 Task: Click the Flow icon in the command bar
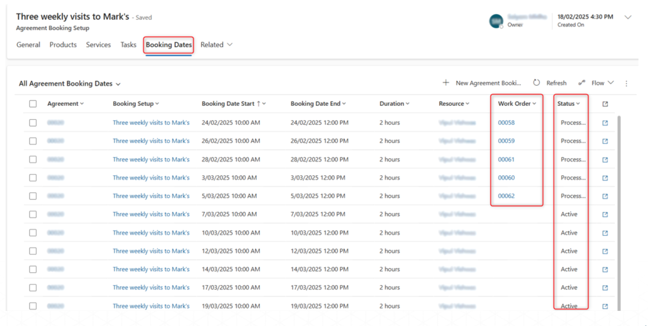pyautogui.click(x=582, y=83)
